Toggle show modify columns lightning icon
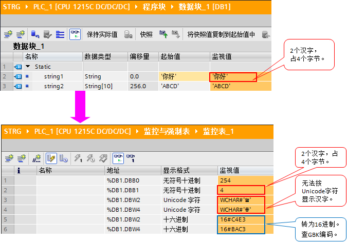Screen dimensions: 347x243 coord(51,158)
